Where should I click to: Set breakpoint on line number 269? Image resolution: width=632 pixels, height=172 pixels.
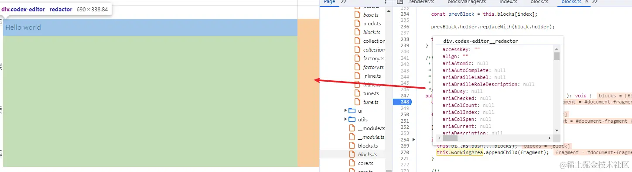(405, 146)
